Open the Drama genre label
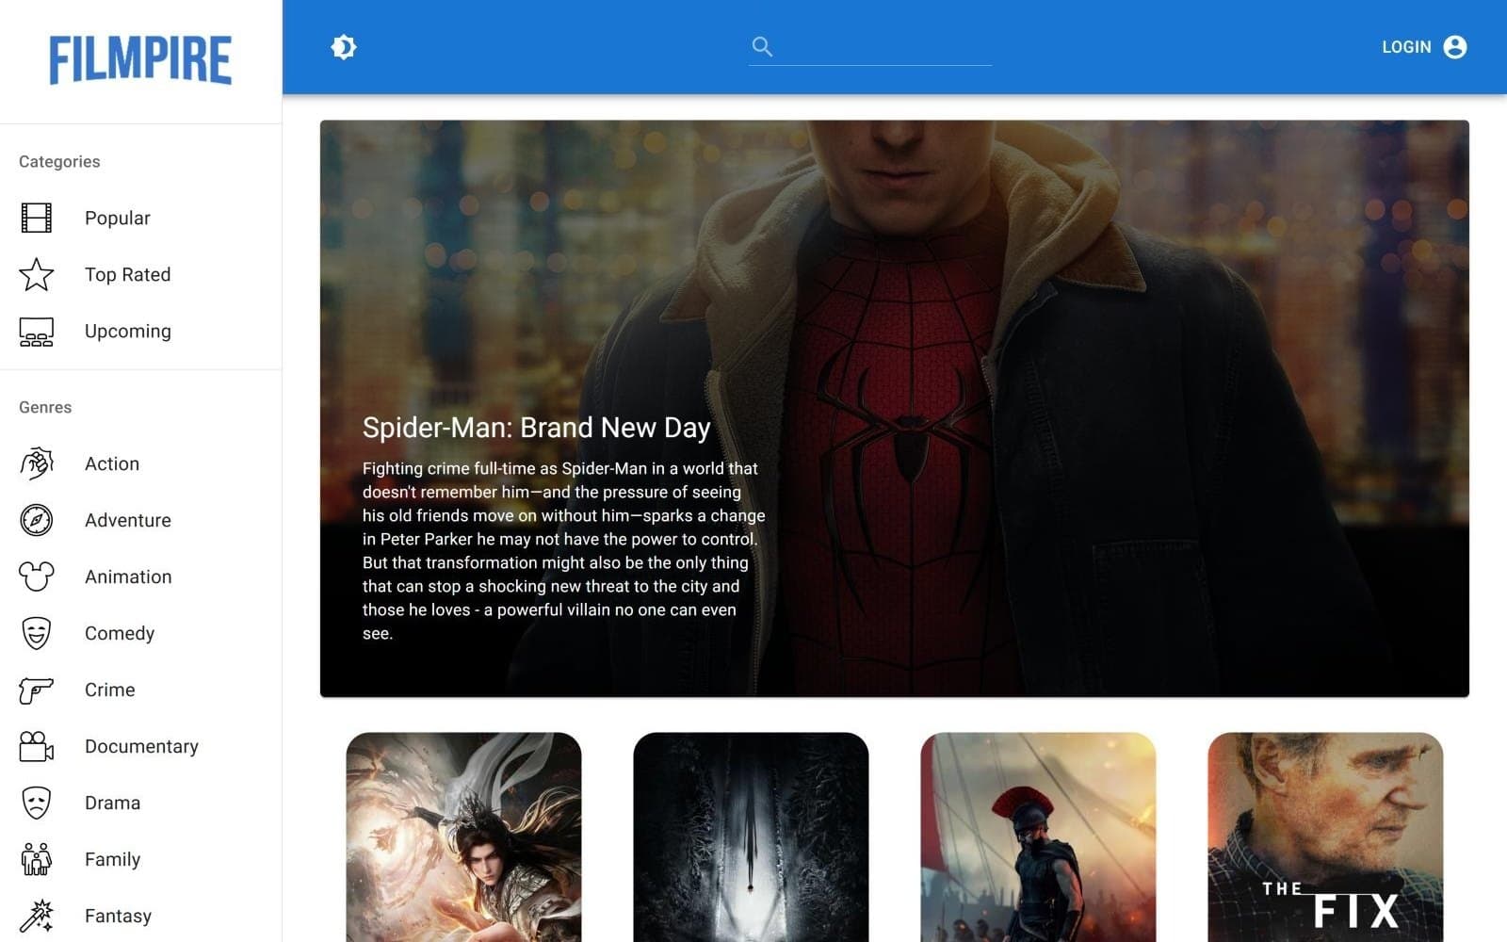 pyautogui.click(x=113, y=803)
